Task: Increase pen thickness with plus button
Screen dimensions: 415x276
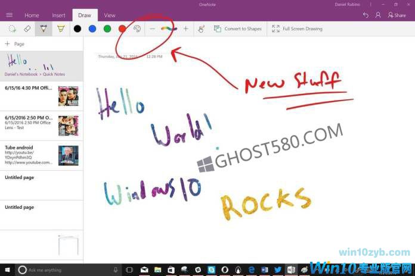Action: 185,29
